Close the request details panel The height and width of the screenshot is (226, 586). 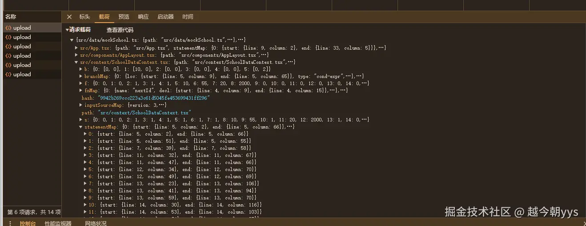point(69,17)
